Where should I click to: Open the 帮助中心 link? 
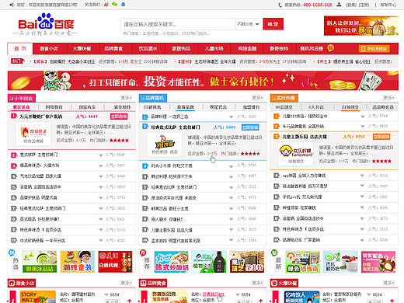click(388, 5)
